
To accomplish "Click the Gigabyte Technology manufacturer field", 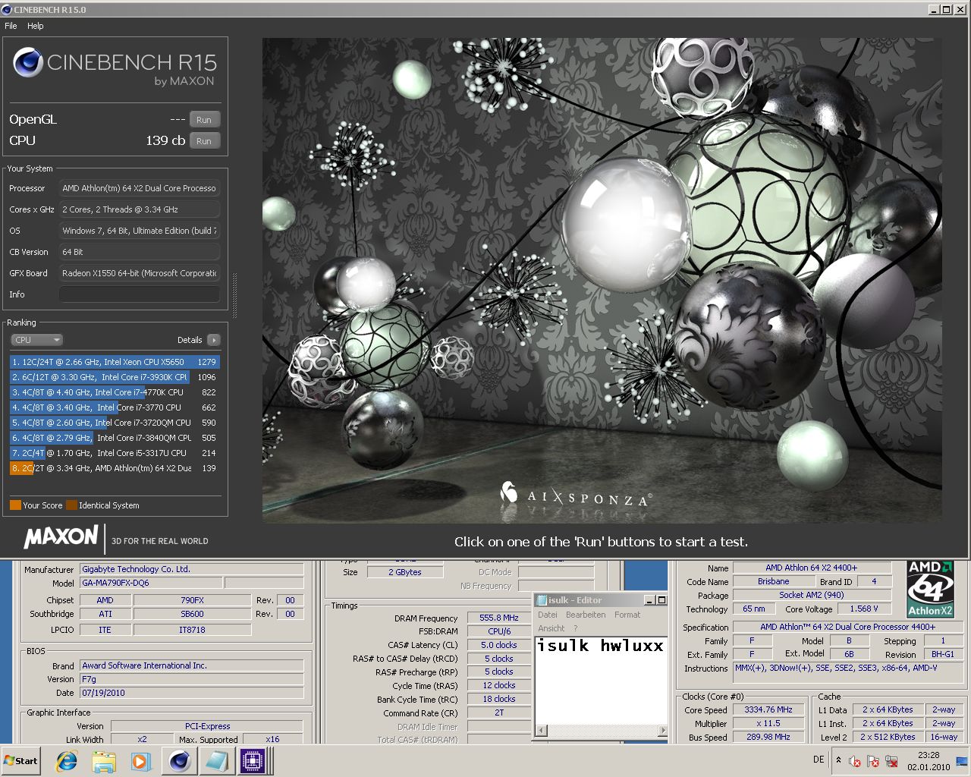I will click(192, 569).
